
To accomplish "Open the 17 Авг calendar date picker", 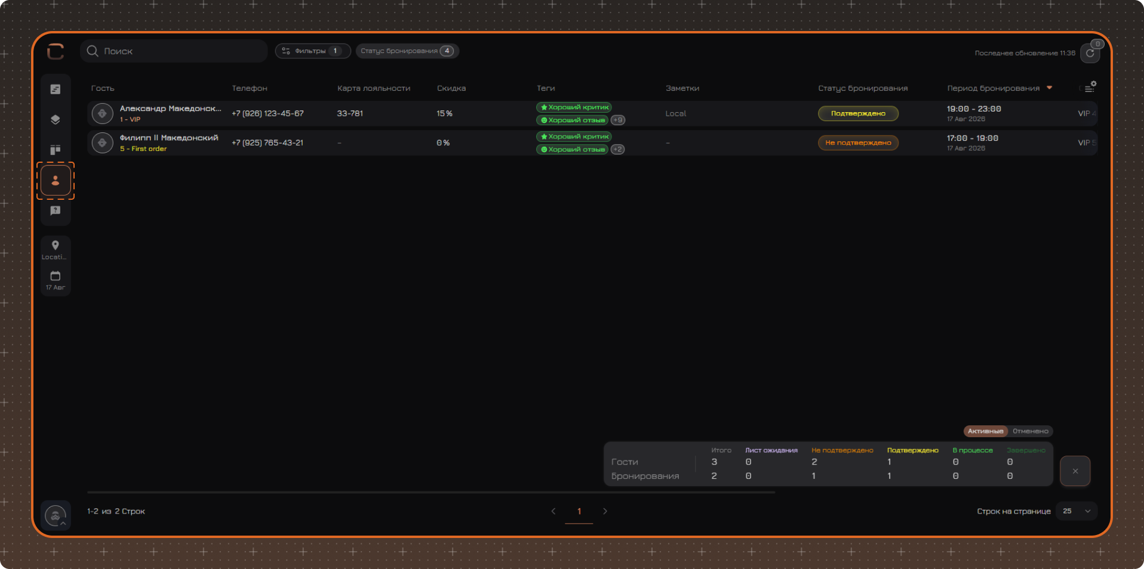I will 55,280.
